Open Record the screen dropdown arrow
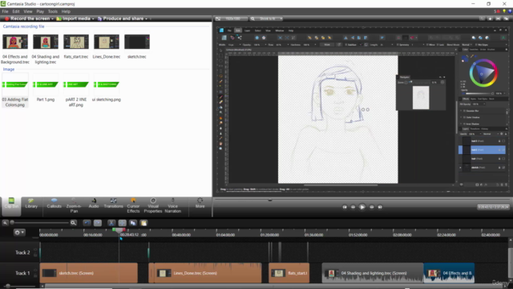The image size is (513, 289). [x=52, y=18]
